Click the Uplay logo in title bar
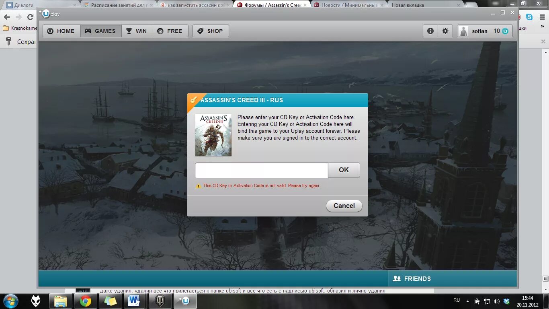 coord(50,14)
